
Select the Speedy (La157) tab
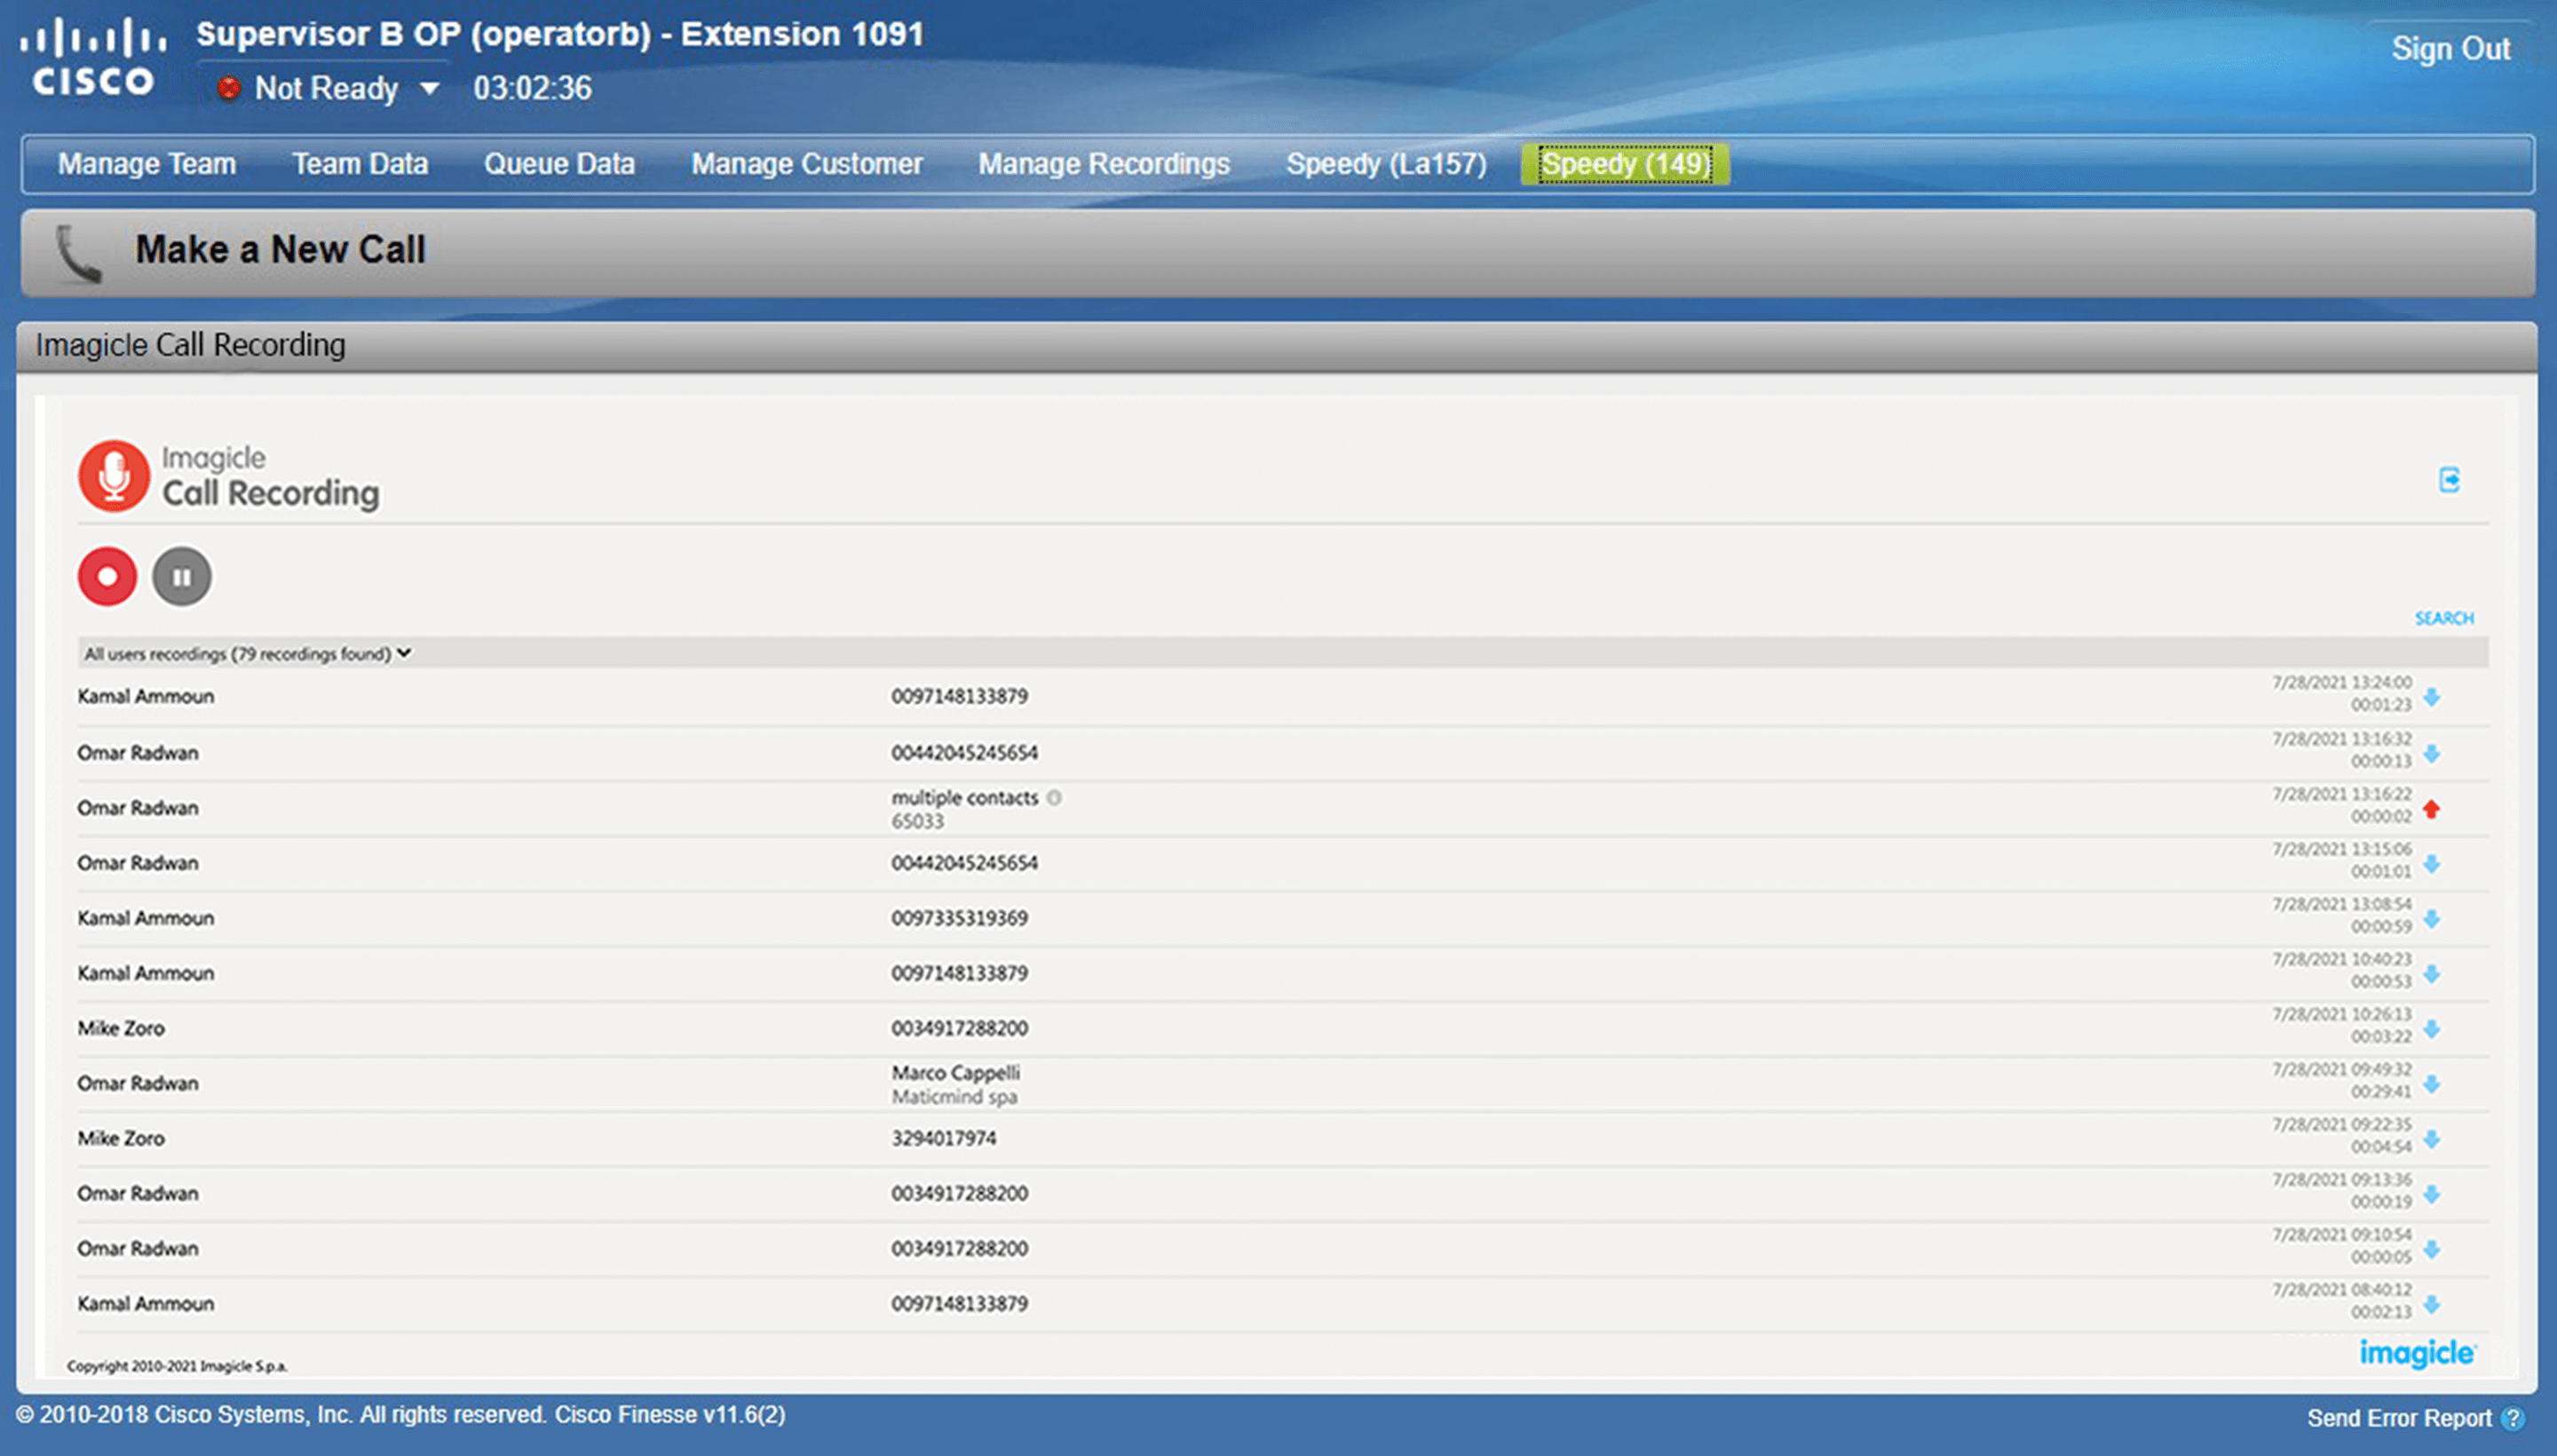point(1386,164)
